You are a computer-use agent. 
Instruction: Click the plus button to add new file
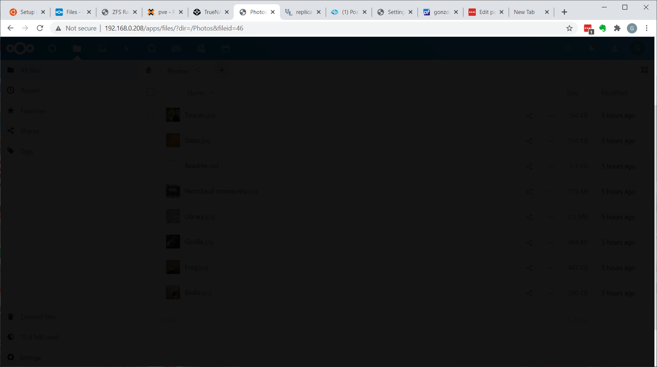(x=222, y=70)
